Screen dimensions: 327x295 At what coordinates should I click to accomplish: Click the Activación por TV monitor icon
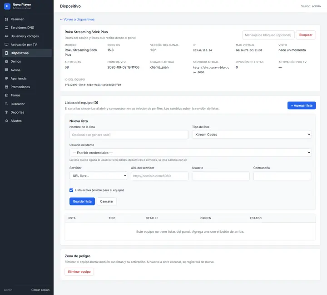coord(6,45)
